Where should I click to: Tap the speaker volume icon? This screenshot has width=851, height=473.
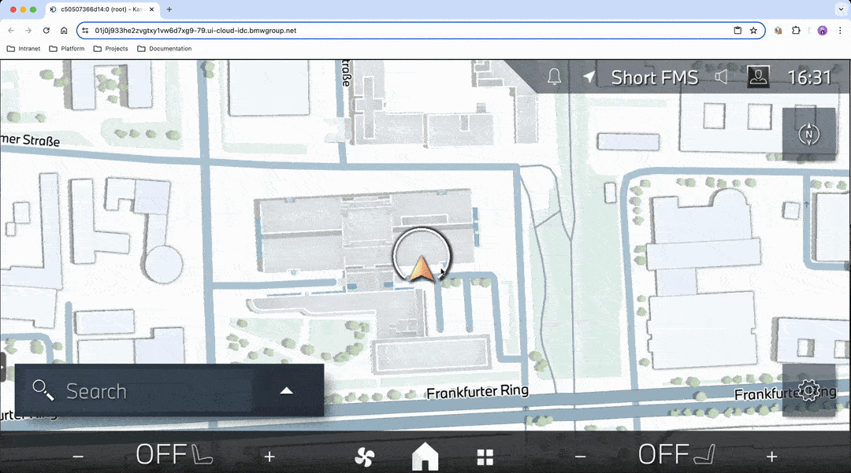tap(721, 77)
